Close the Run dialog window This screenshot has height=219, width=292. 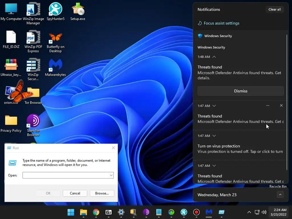pos(113,148)
